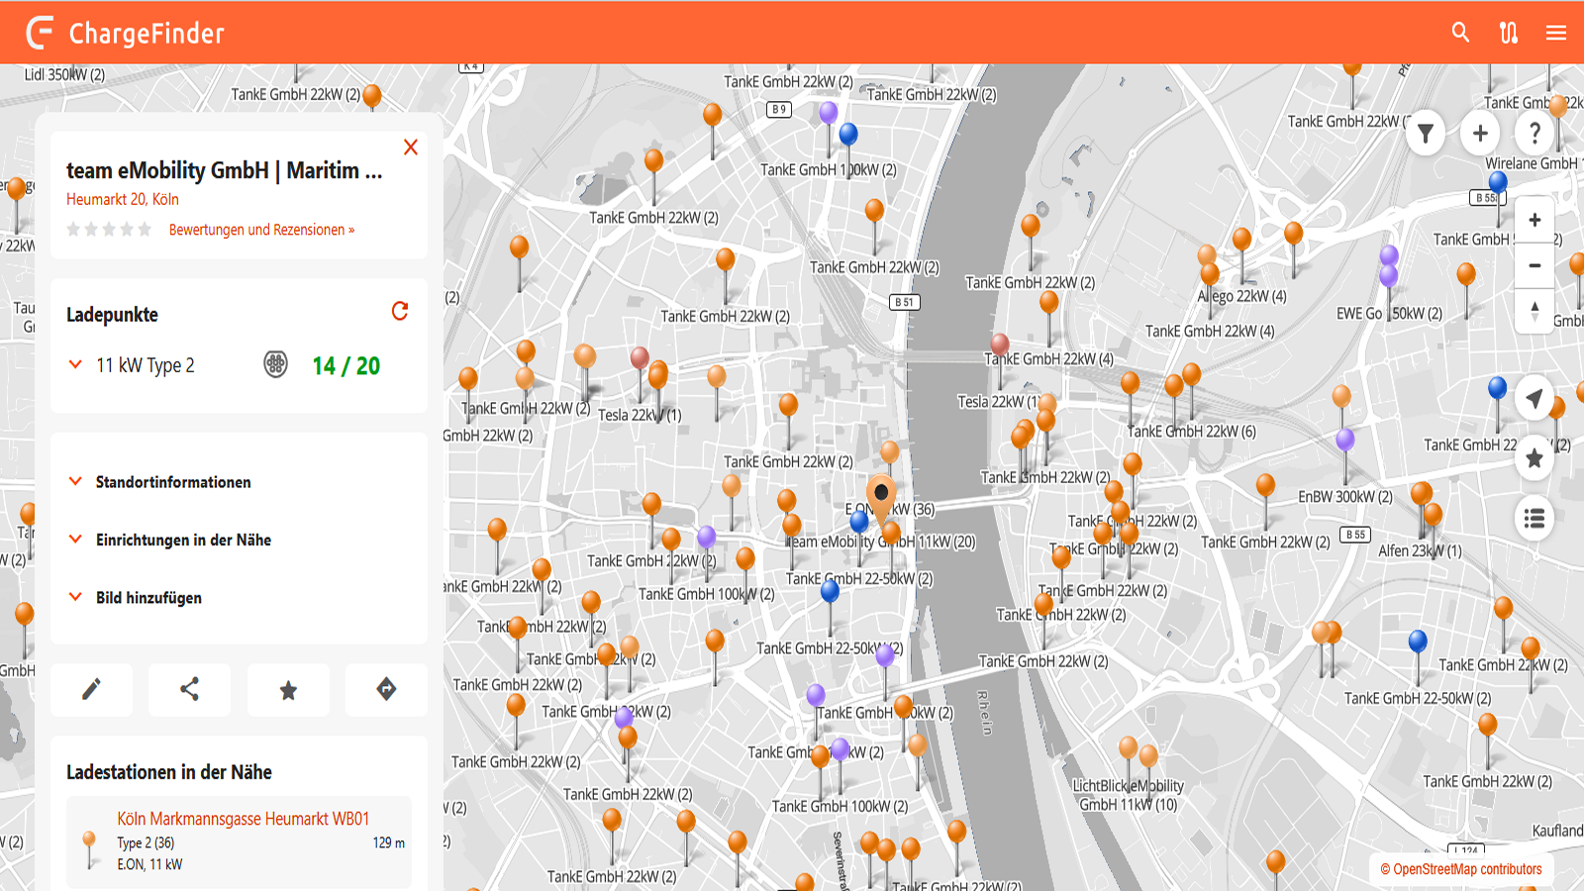This screenshot has width=1584, height=891.
Task: Select the EWE Go 50kW (2) label
Action: point(1389,314)
